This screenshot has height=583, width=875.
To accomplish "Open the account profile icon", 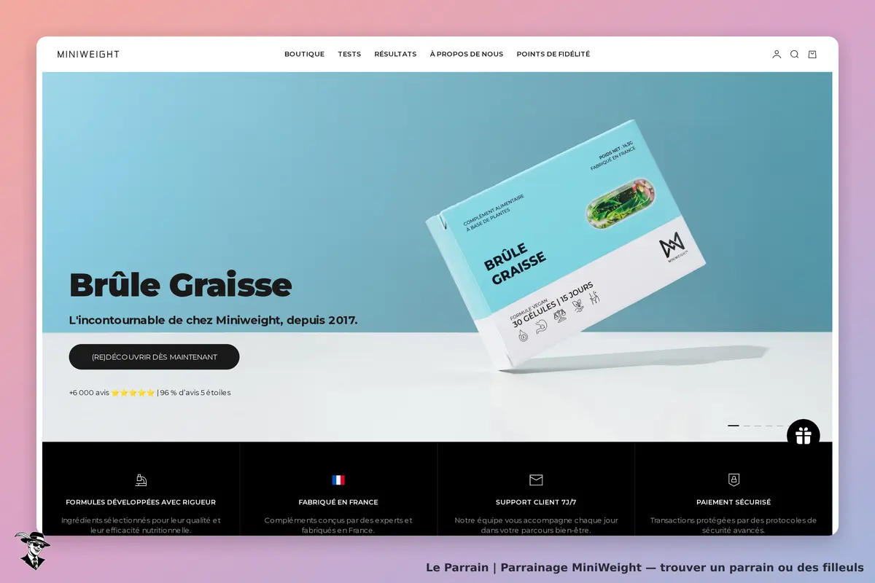I will [777, 54].
